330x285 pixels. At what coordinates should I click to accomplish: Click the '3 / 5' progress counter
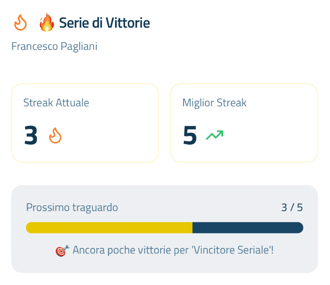[292, 208]
